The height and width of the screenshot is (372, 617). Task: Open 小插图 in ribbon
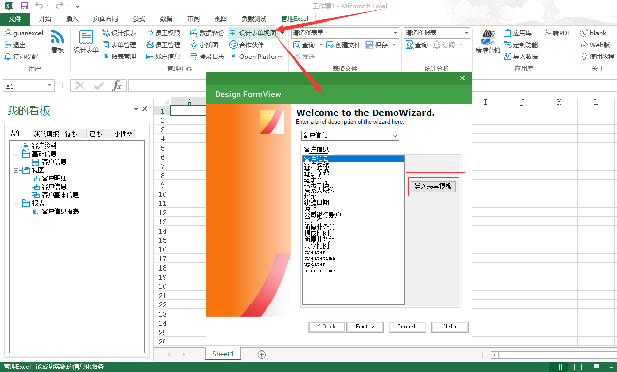[204, 45]
